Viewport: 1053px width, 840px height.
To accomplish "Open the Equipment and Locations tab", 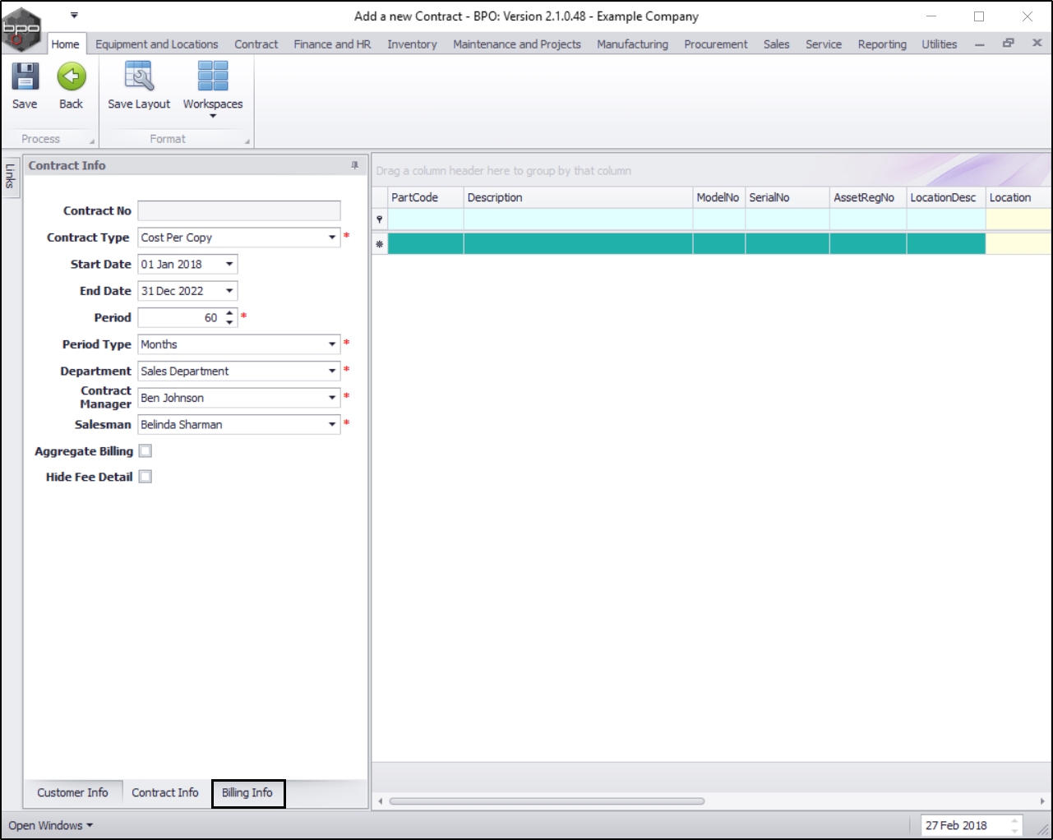I will tap(157, 44).
